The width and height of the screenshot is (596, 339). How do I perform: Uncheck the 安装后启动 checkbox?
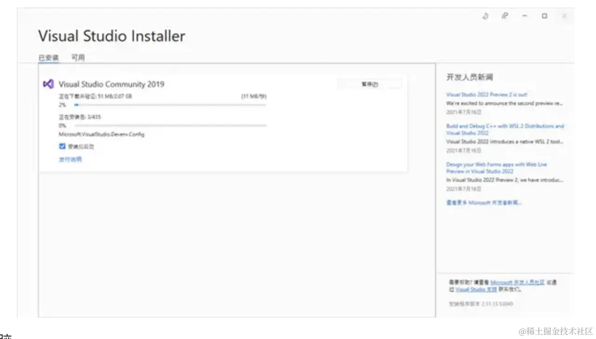[x=62, y=146]
